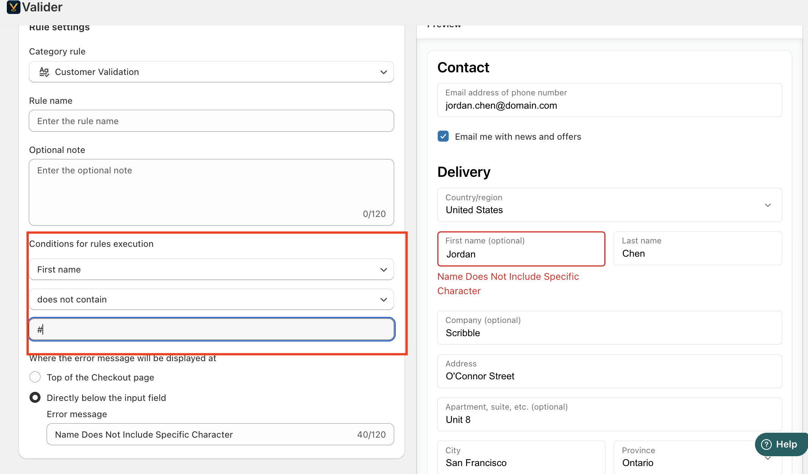Expand the Category rule dropdown

(x=384, y=72)
